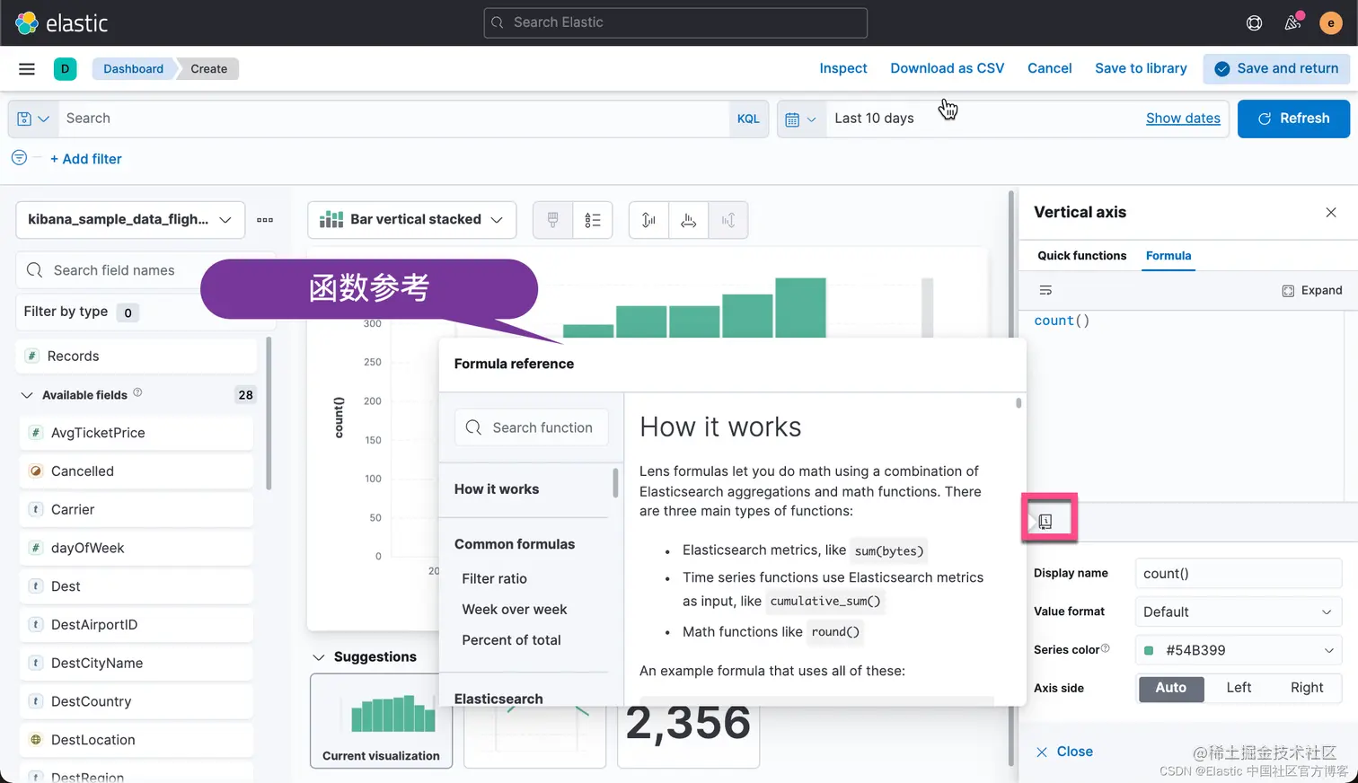
Task: Click the DestLocation geo point icon
Action: 36,740
